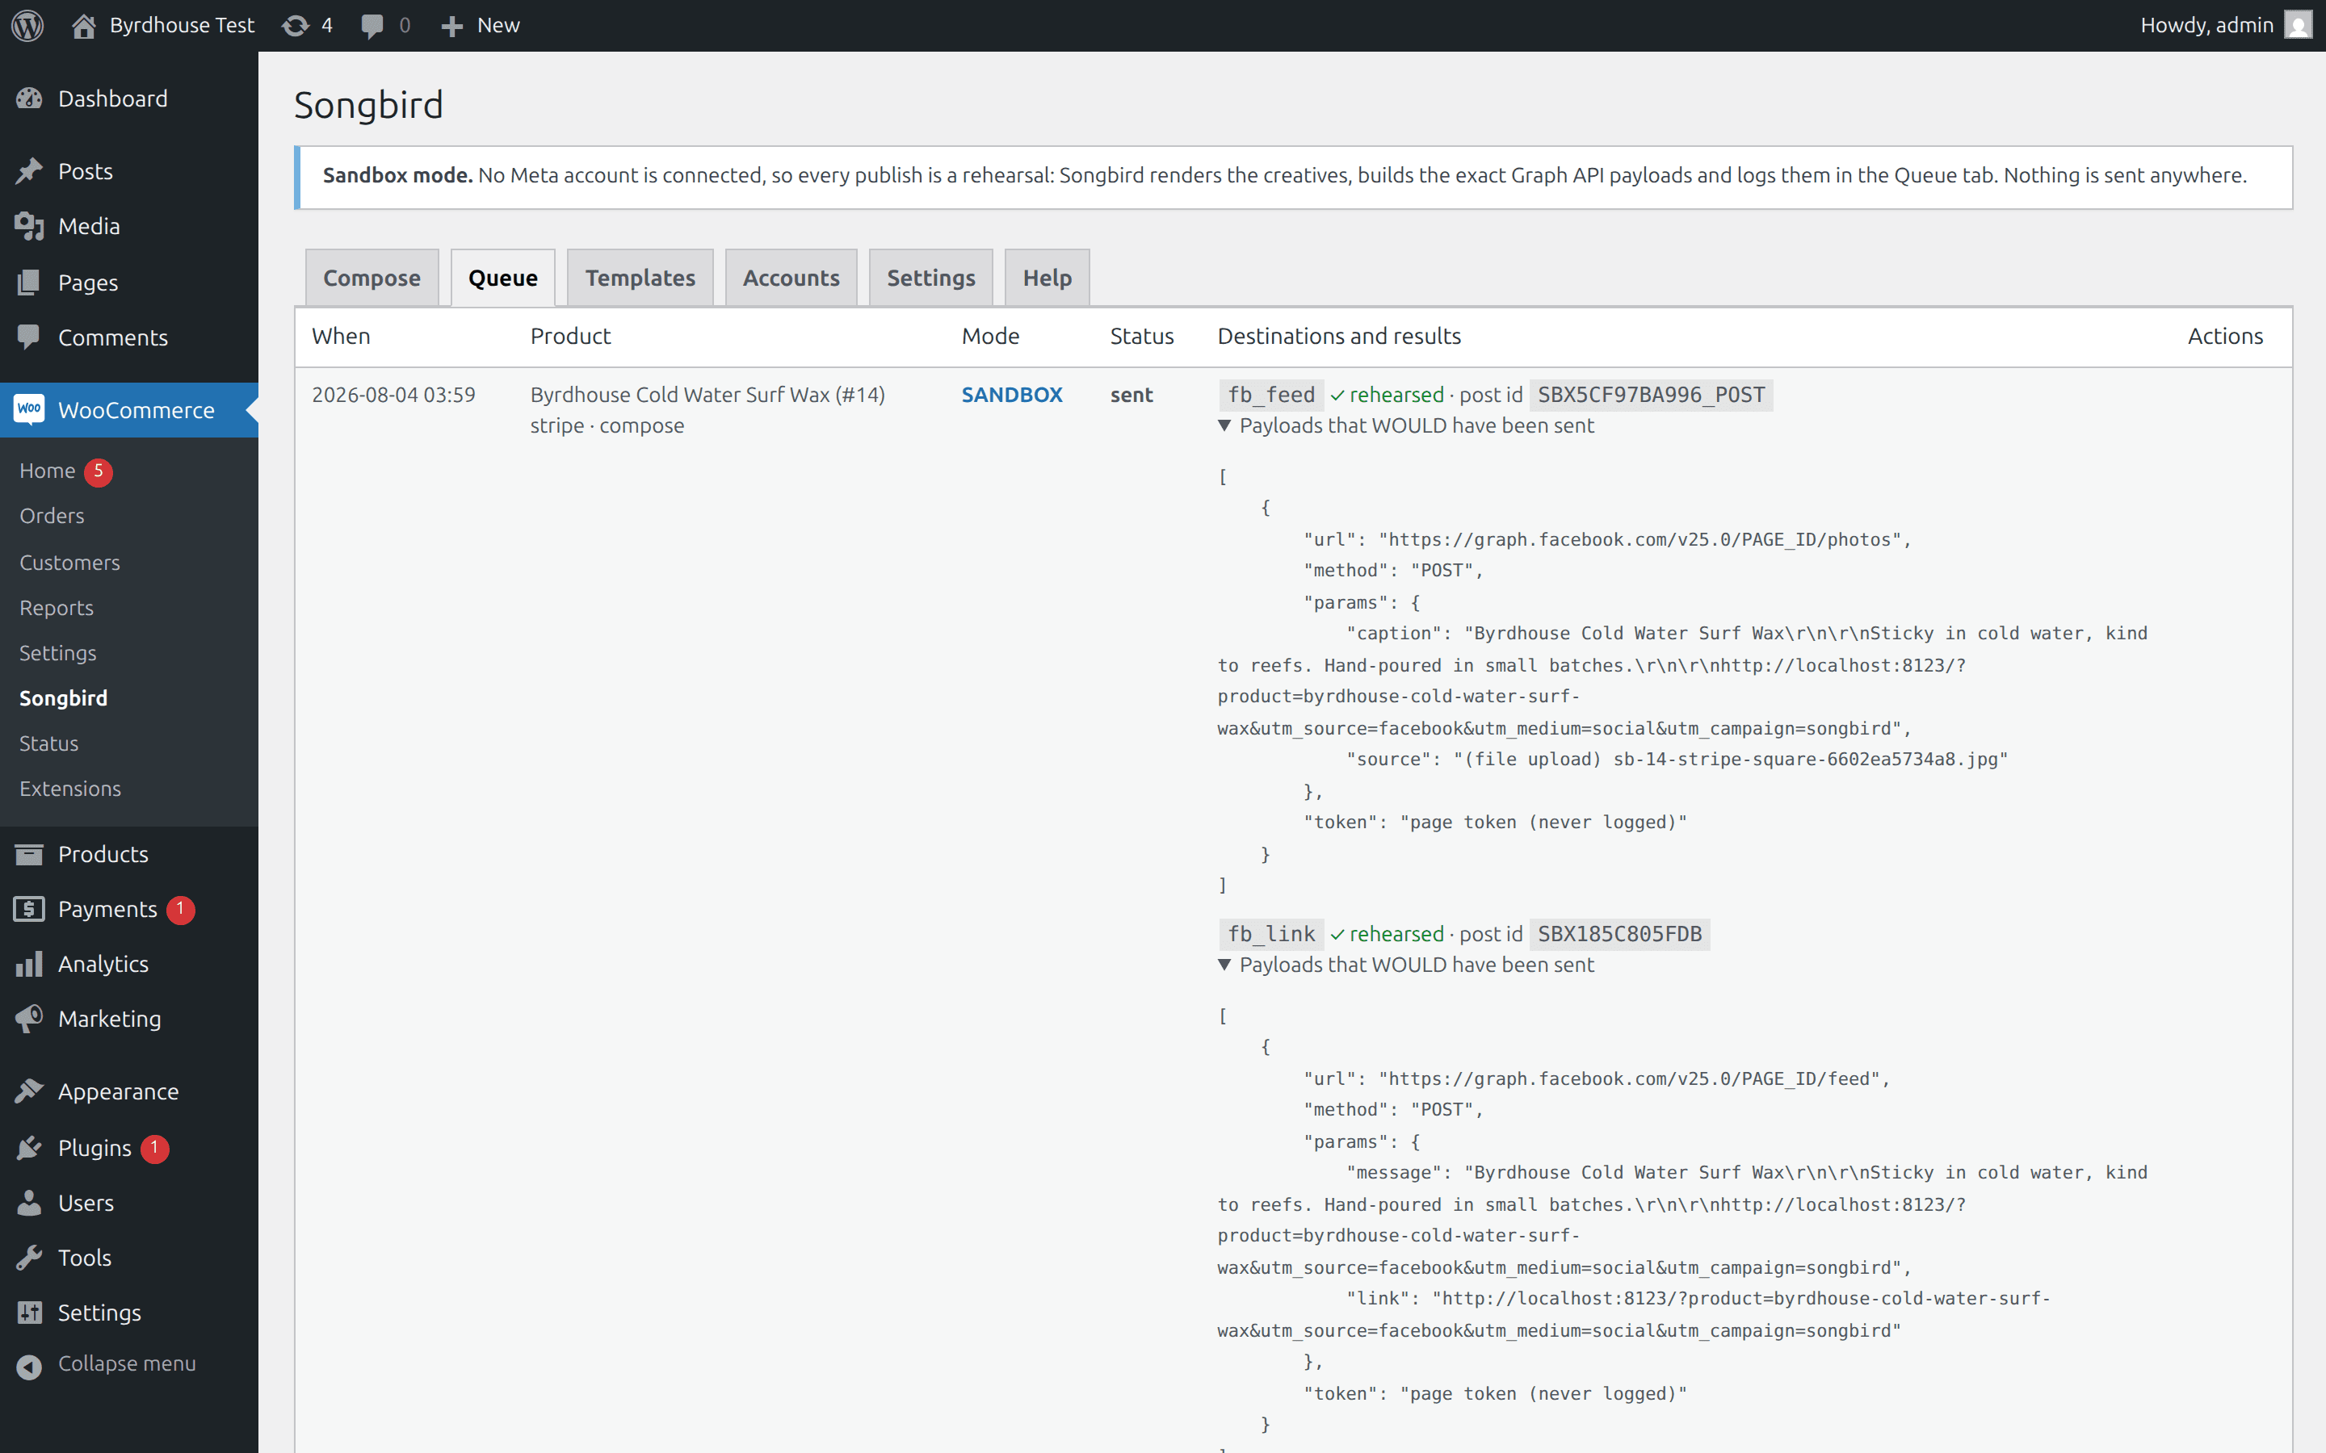This screenshot has width=2326, height=1453.
Task: Click the Actions column header
Action: pos(2225,335)
